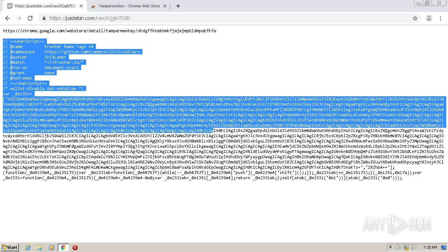View site information via the lock icon
This screenshot has width=448, height=252.
pos(44,18)
